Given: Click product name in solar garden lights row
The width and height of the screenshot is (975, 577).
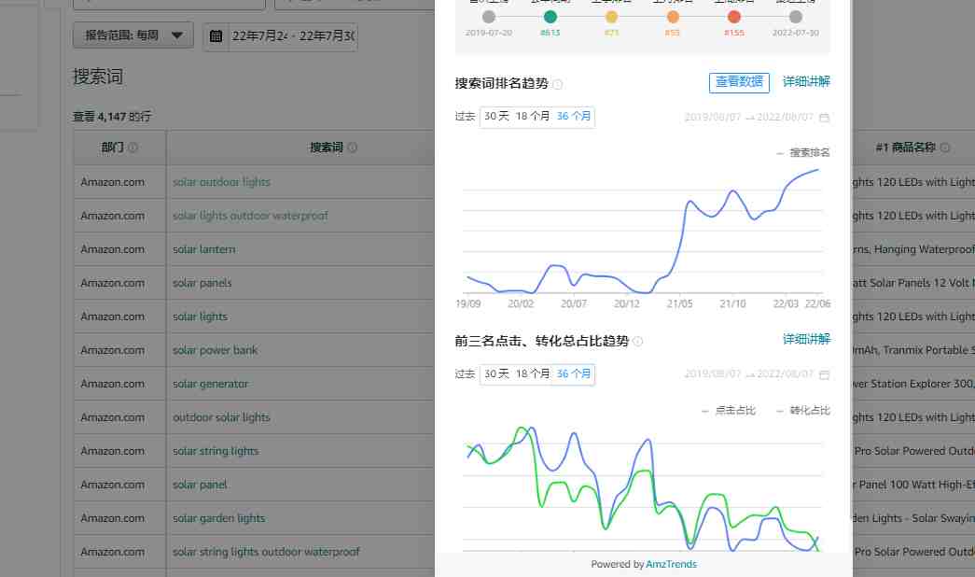Looking at the screenshot, I should pos(913,518).
